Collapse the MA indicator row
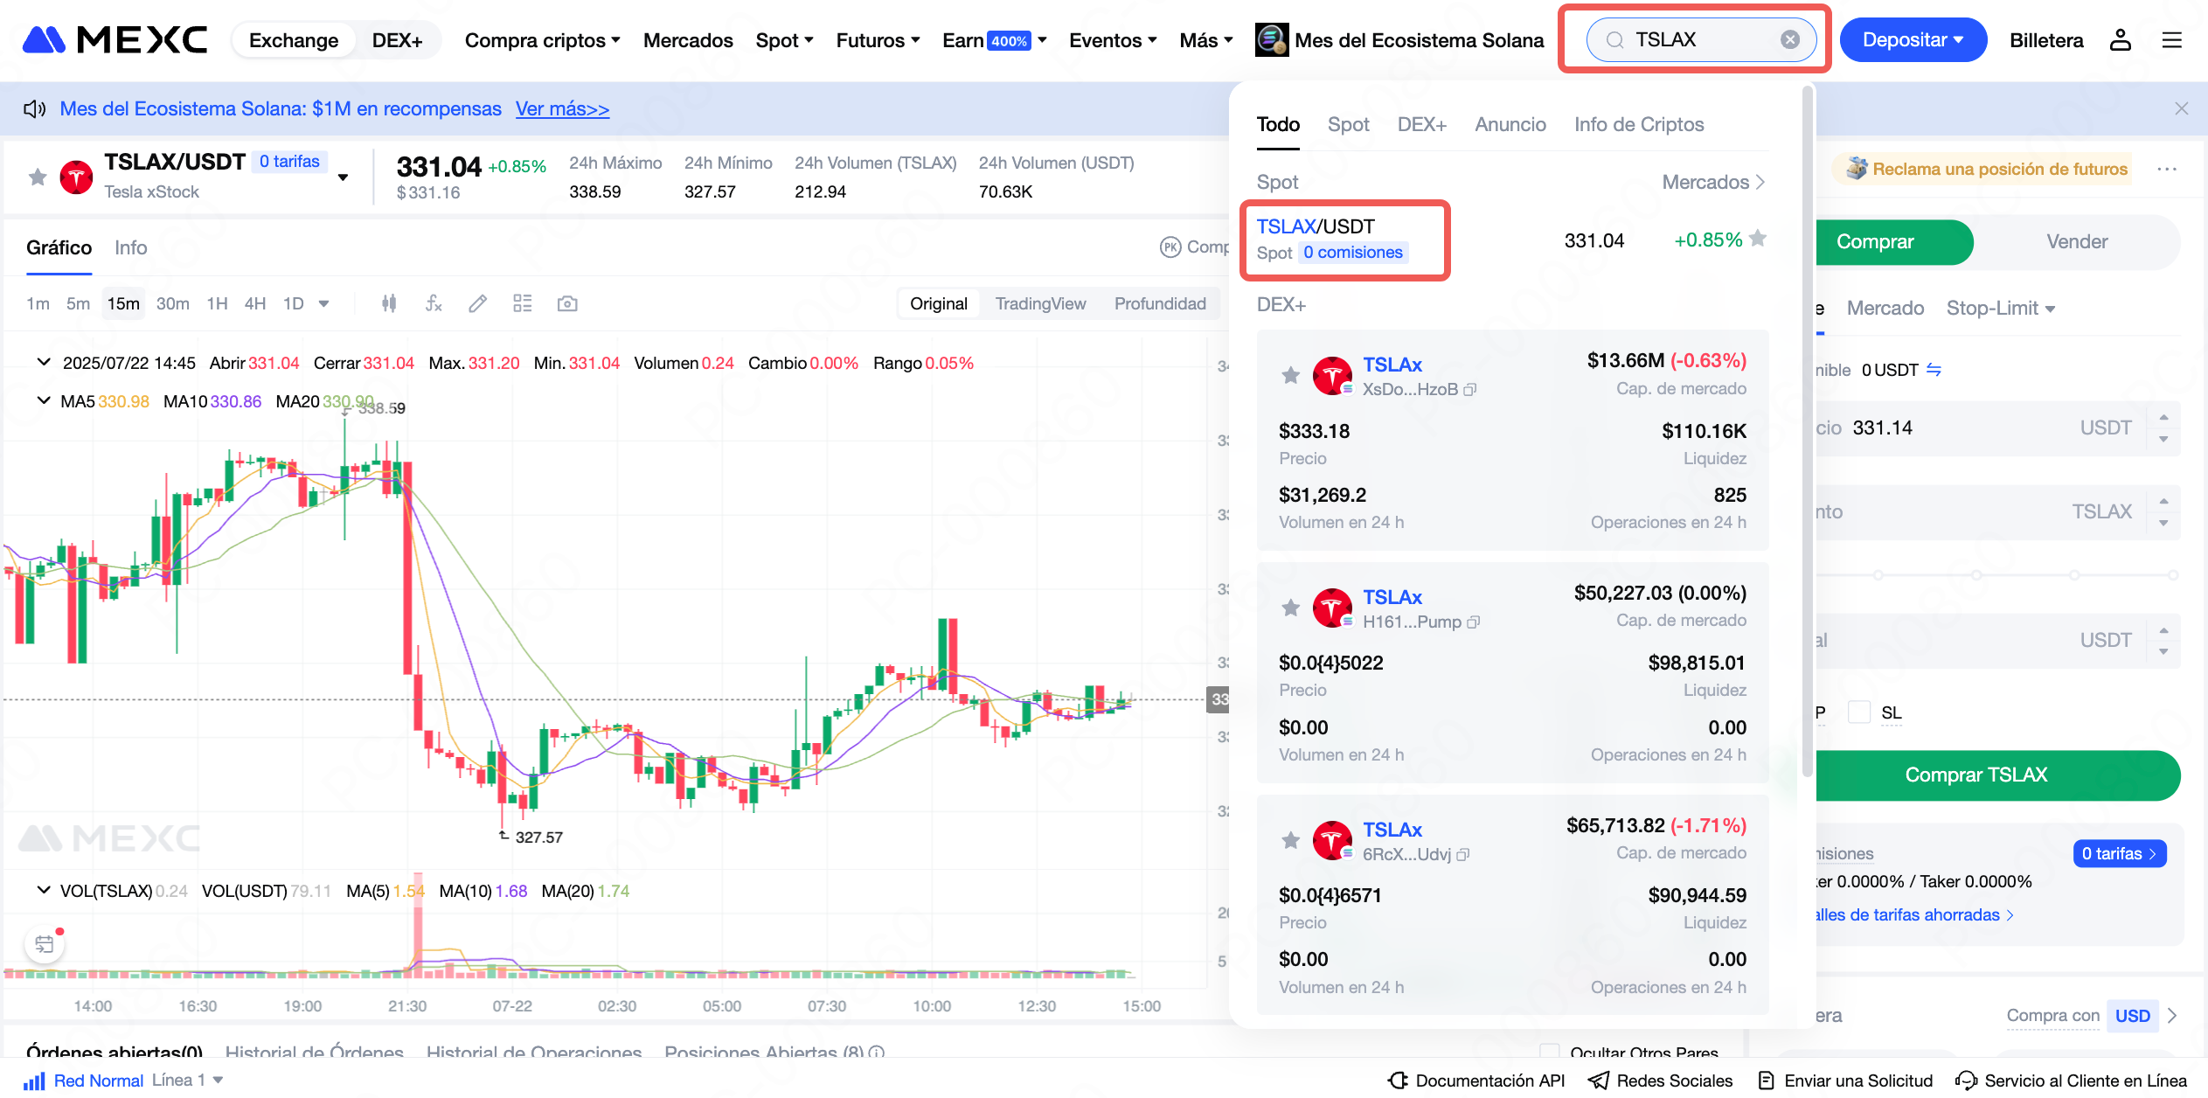Image resolution: width=2208 pixels, height=1098 pixels. coord(43,400)
